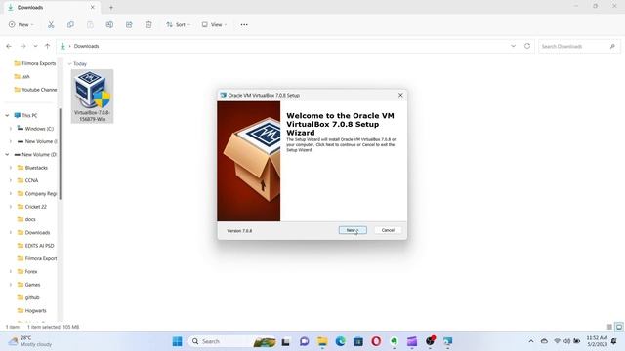Viewport: 625px width, 351px height.
Task: Expand the Bluestacks folder
Action: click(x=11, y=168)
